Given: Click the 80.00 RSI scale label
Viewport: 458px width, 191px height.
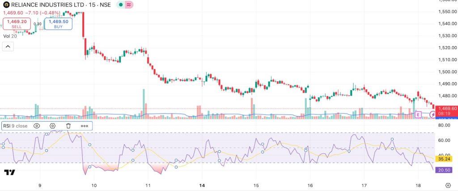Looking at the screenshot, I should click(x=444, y=125).
